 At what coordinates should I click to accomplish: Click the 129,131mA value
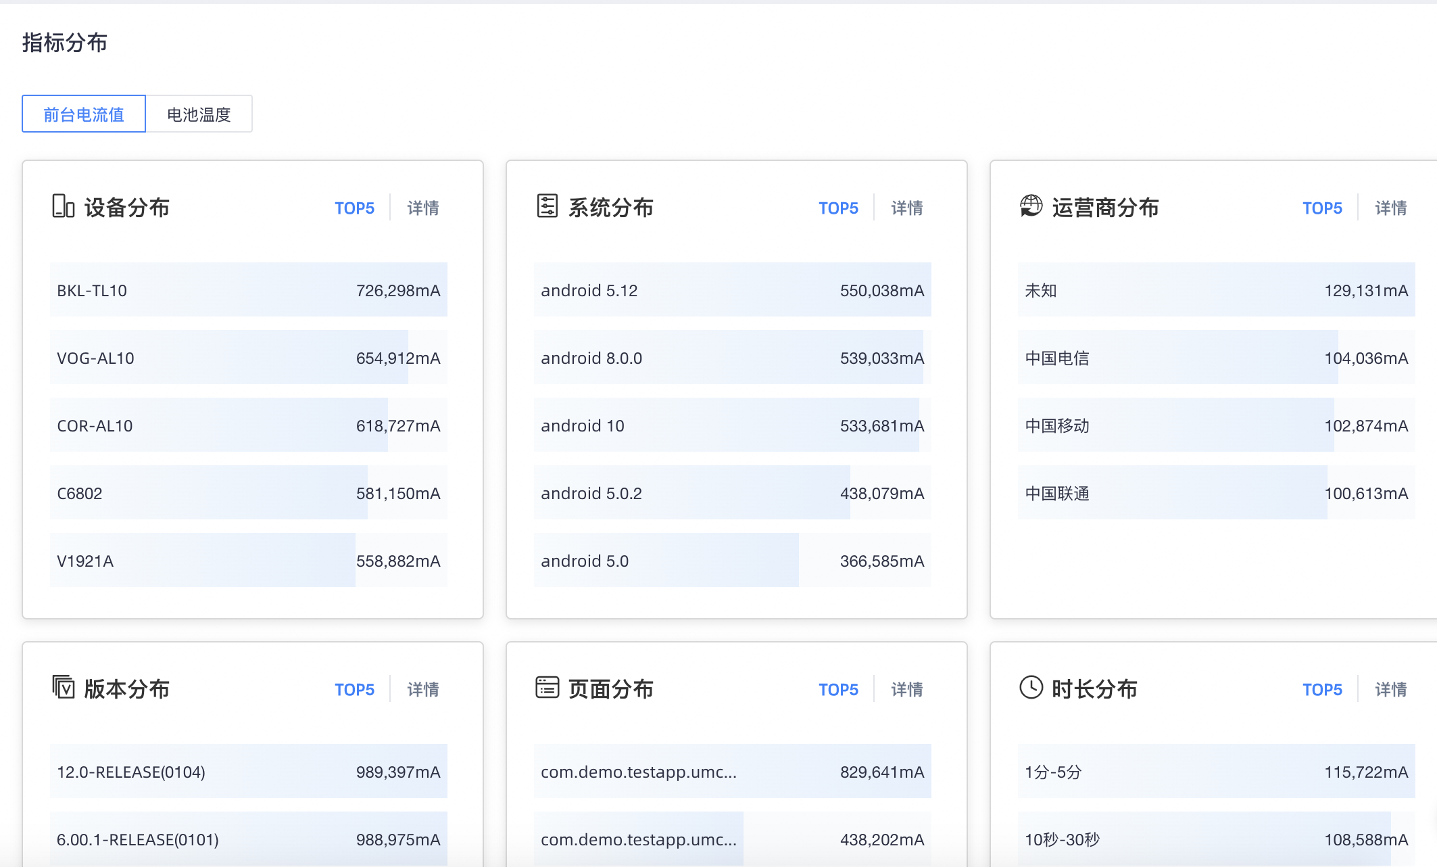[1366, 291]
